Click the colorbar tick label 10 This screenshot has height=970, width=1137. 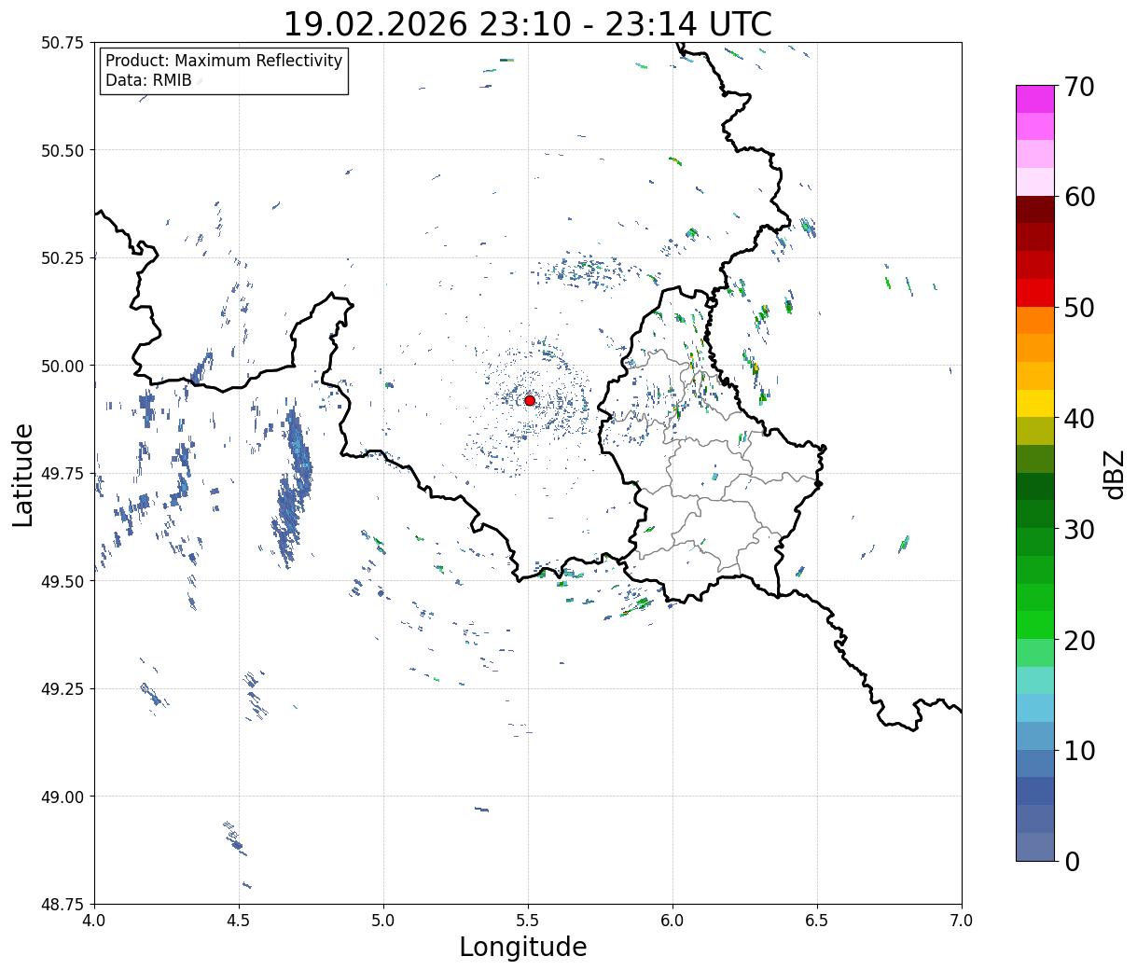coord(1078,750)
